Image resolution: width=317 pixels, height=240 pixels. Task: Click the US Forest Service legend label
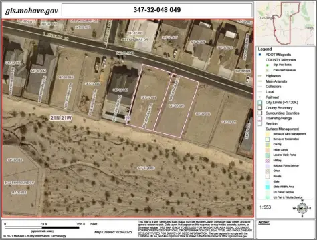(284, 192)
